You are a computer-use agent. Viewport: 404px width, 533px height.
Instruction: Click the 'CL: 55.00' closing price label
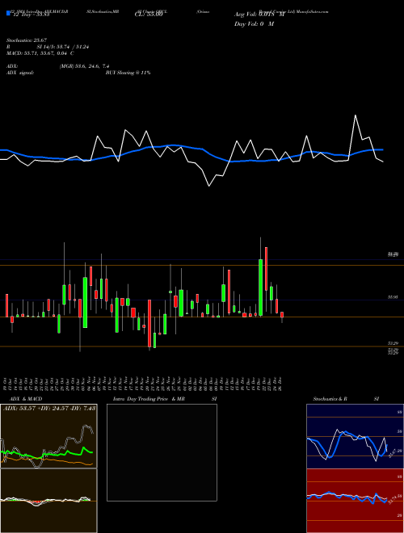[x=149, y=15]
